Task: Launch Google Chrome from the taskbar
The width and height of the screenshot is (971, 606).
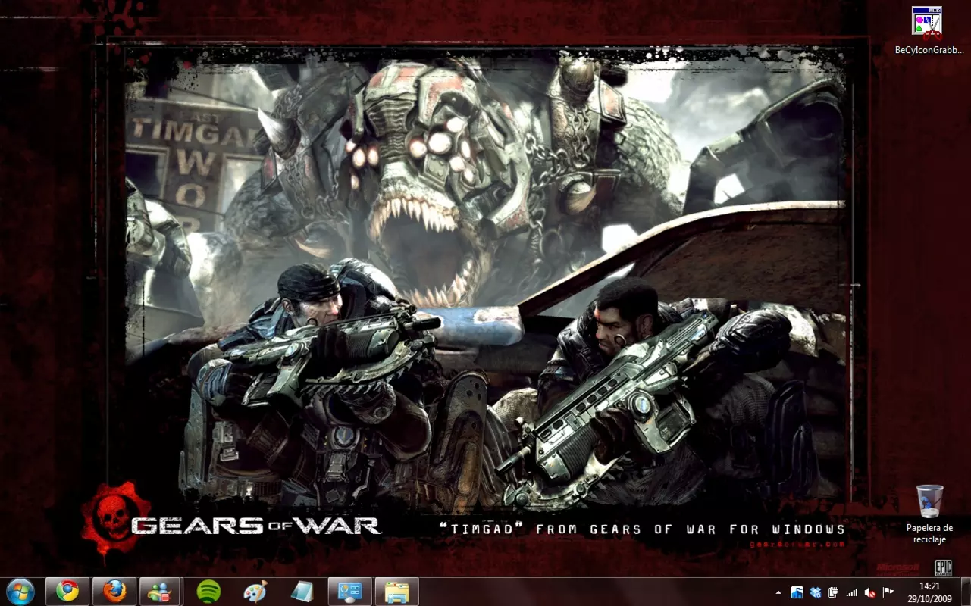Action: [x=67, y=591]
